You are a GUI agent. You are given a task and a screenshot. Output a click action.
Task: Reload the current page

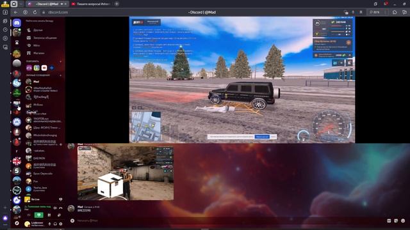tap(35, 12)
